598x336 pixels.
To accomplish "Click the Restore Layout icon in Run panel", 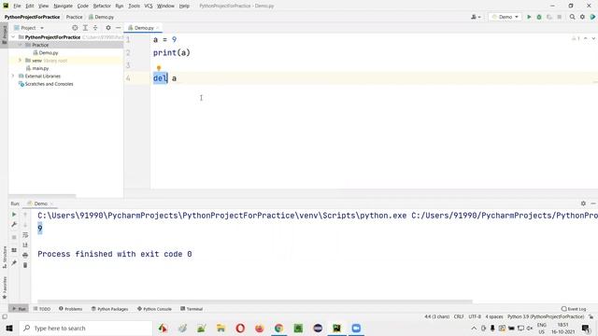I will [14, 250].
